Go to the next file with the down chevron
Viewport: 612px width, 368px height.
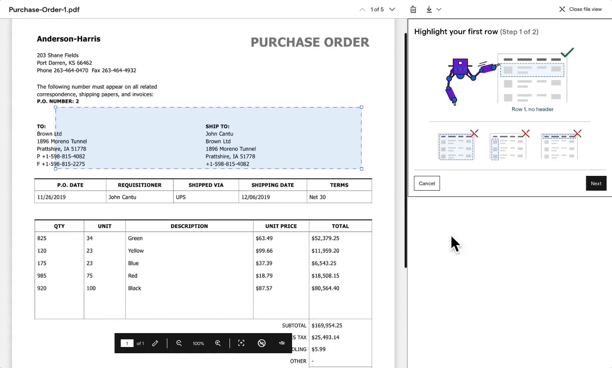[392, 10]
